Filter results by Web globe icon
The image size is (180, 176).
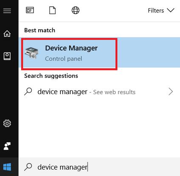(76, 10)
